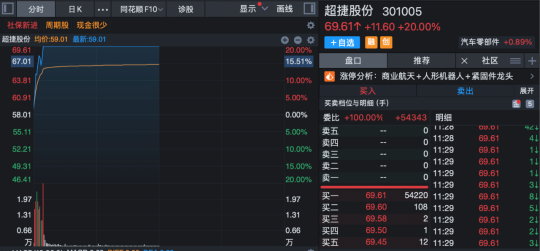
Task: Close the 社区 tab with X
Action: (464, 60)
